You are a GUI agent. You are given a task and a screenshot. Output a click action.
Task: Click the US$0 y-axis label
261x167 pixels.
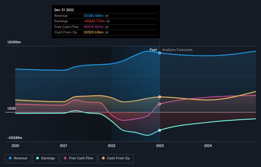[12, 109]
